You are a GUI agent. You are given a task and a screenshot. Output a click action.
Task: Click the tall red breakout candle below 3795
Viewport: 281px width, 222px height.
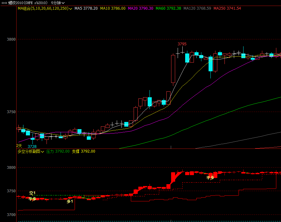click(173, 69)
